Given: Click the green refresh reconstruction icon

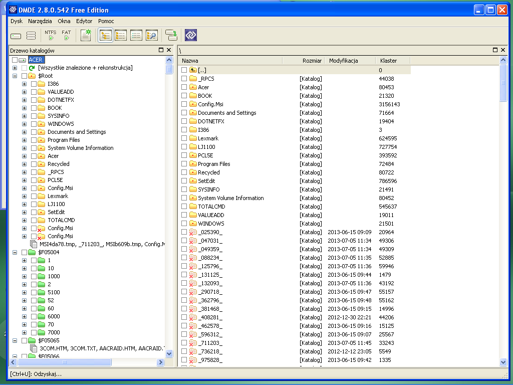Looking at the screenshot, I should click(32, 68).
